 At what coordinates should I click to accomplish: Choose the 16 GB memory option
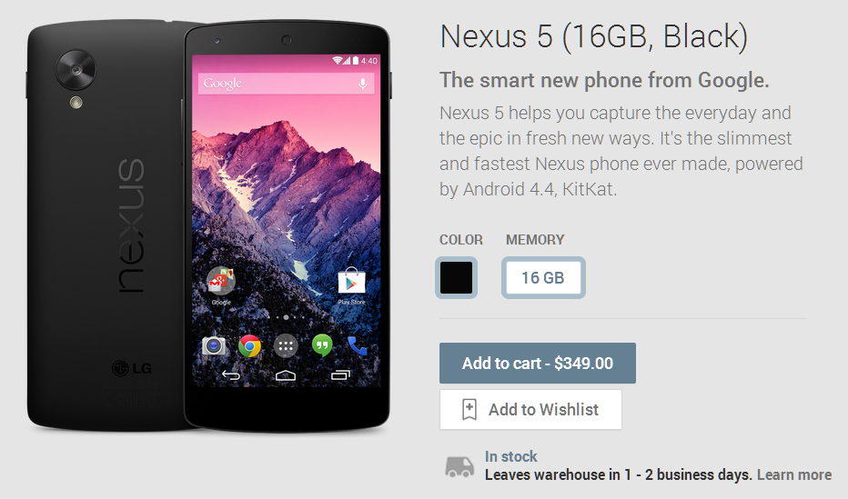click(x=543, y=277)
